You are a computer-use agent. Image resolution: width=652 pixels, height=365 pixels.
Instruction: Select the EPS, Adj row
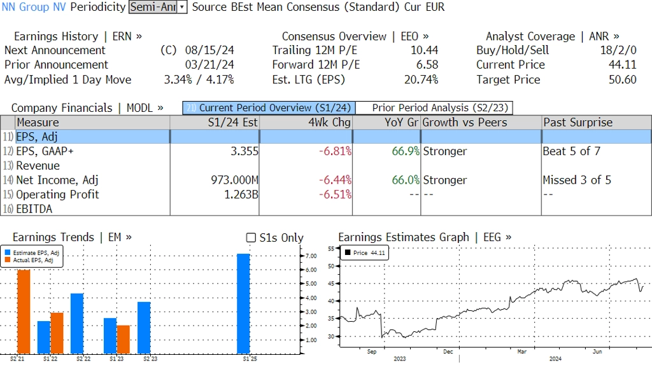click(x=326, y=137)
